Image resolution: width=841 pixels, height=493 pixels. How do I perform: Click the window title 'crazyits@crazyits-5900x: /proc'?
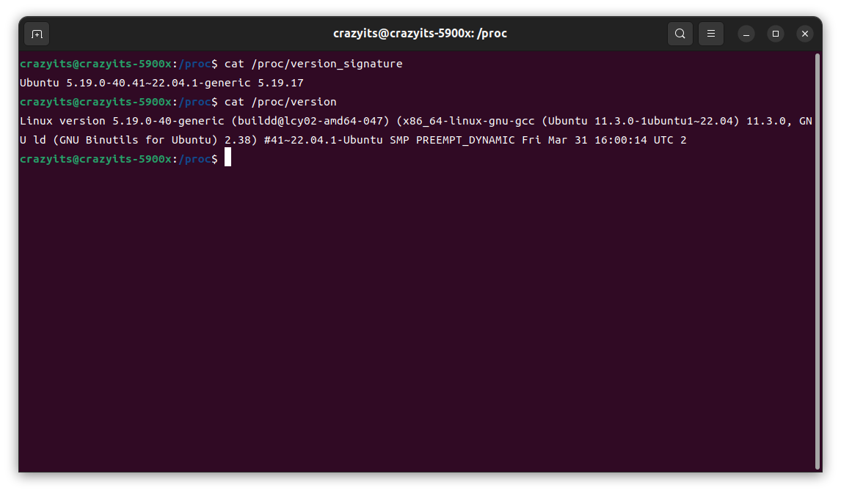click(x=420, y=33)
